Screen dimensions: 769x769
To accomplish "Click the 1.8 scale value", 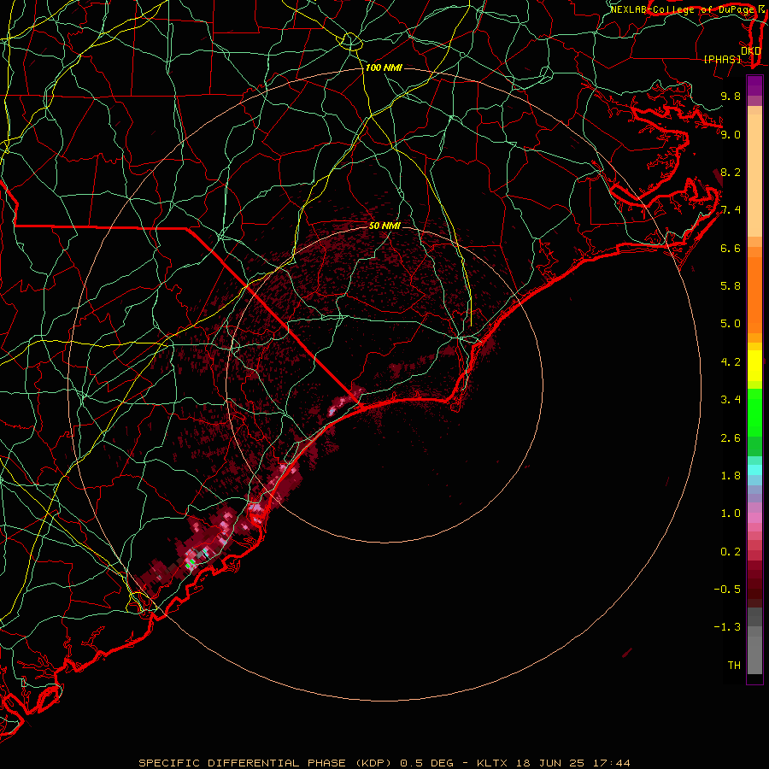I will point(731,476).
